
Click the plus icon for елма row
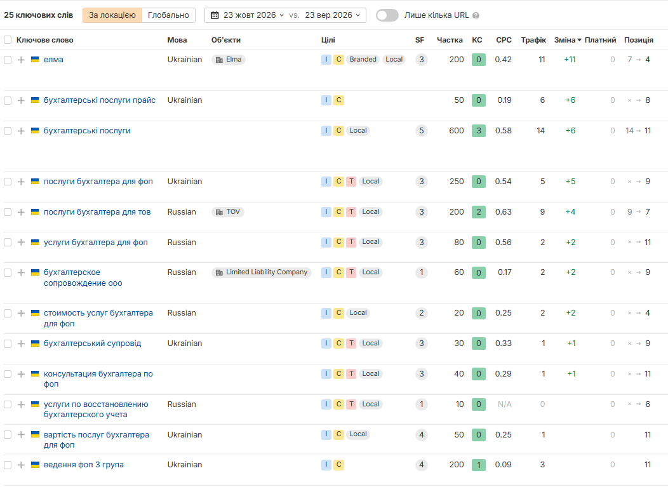tap(21, 60)
